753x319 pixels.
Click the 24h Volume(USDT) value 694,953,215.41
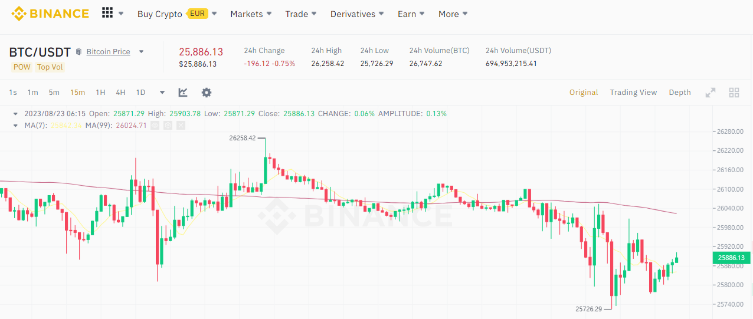click(511, 64)
